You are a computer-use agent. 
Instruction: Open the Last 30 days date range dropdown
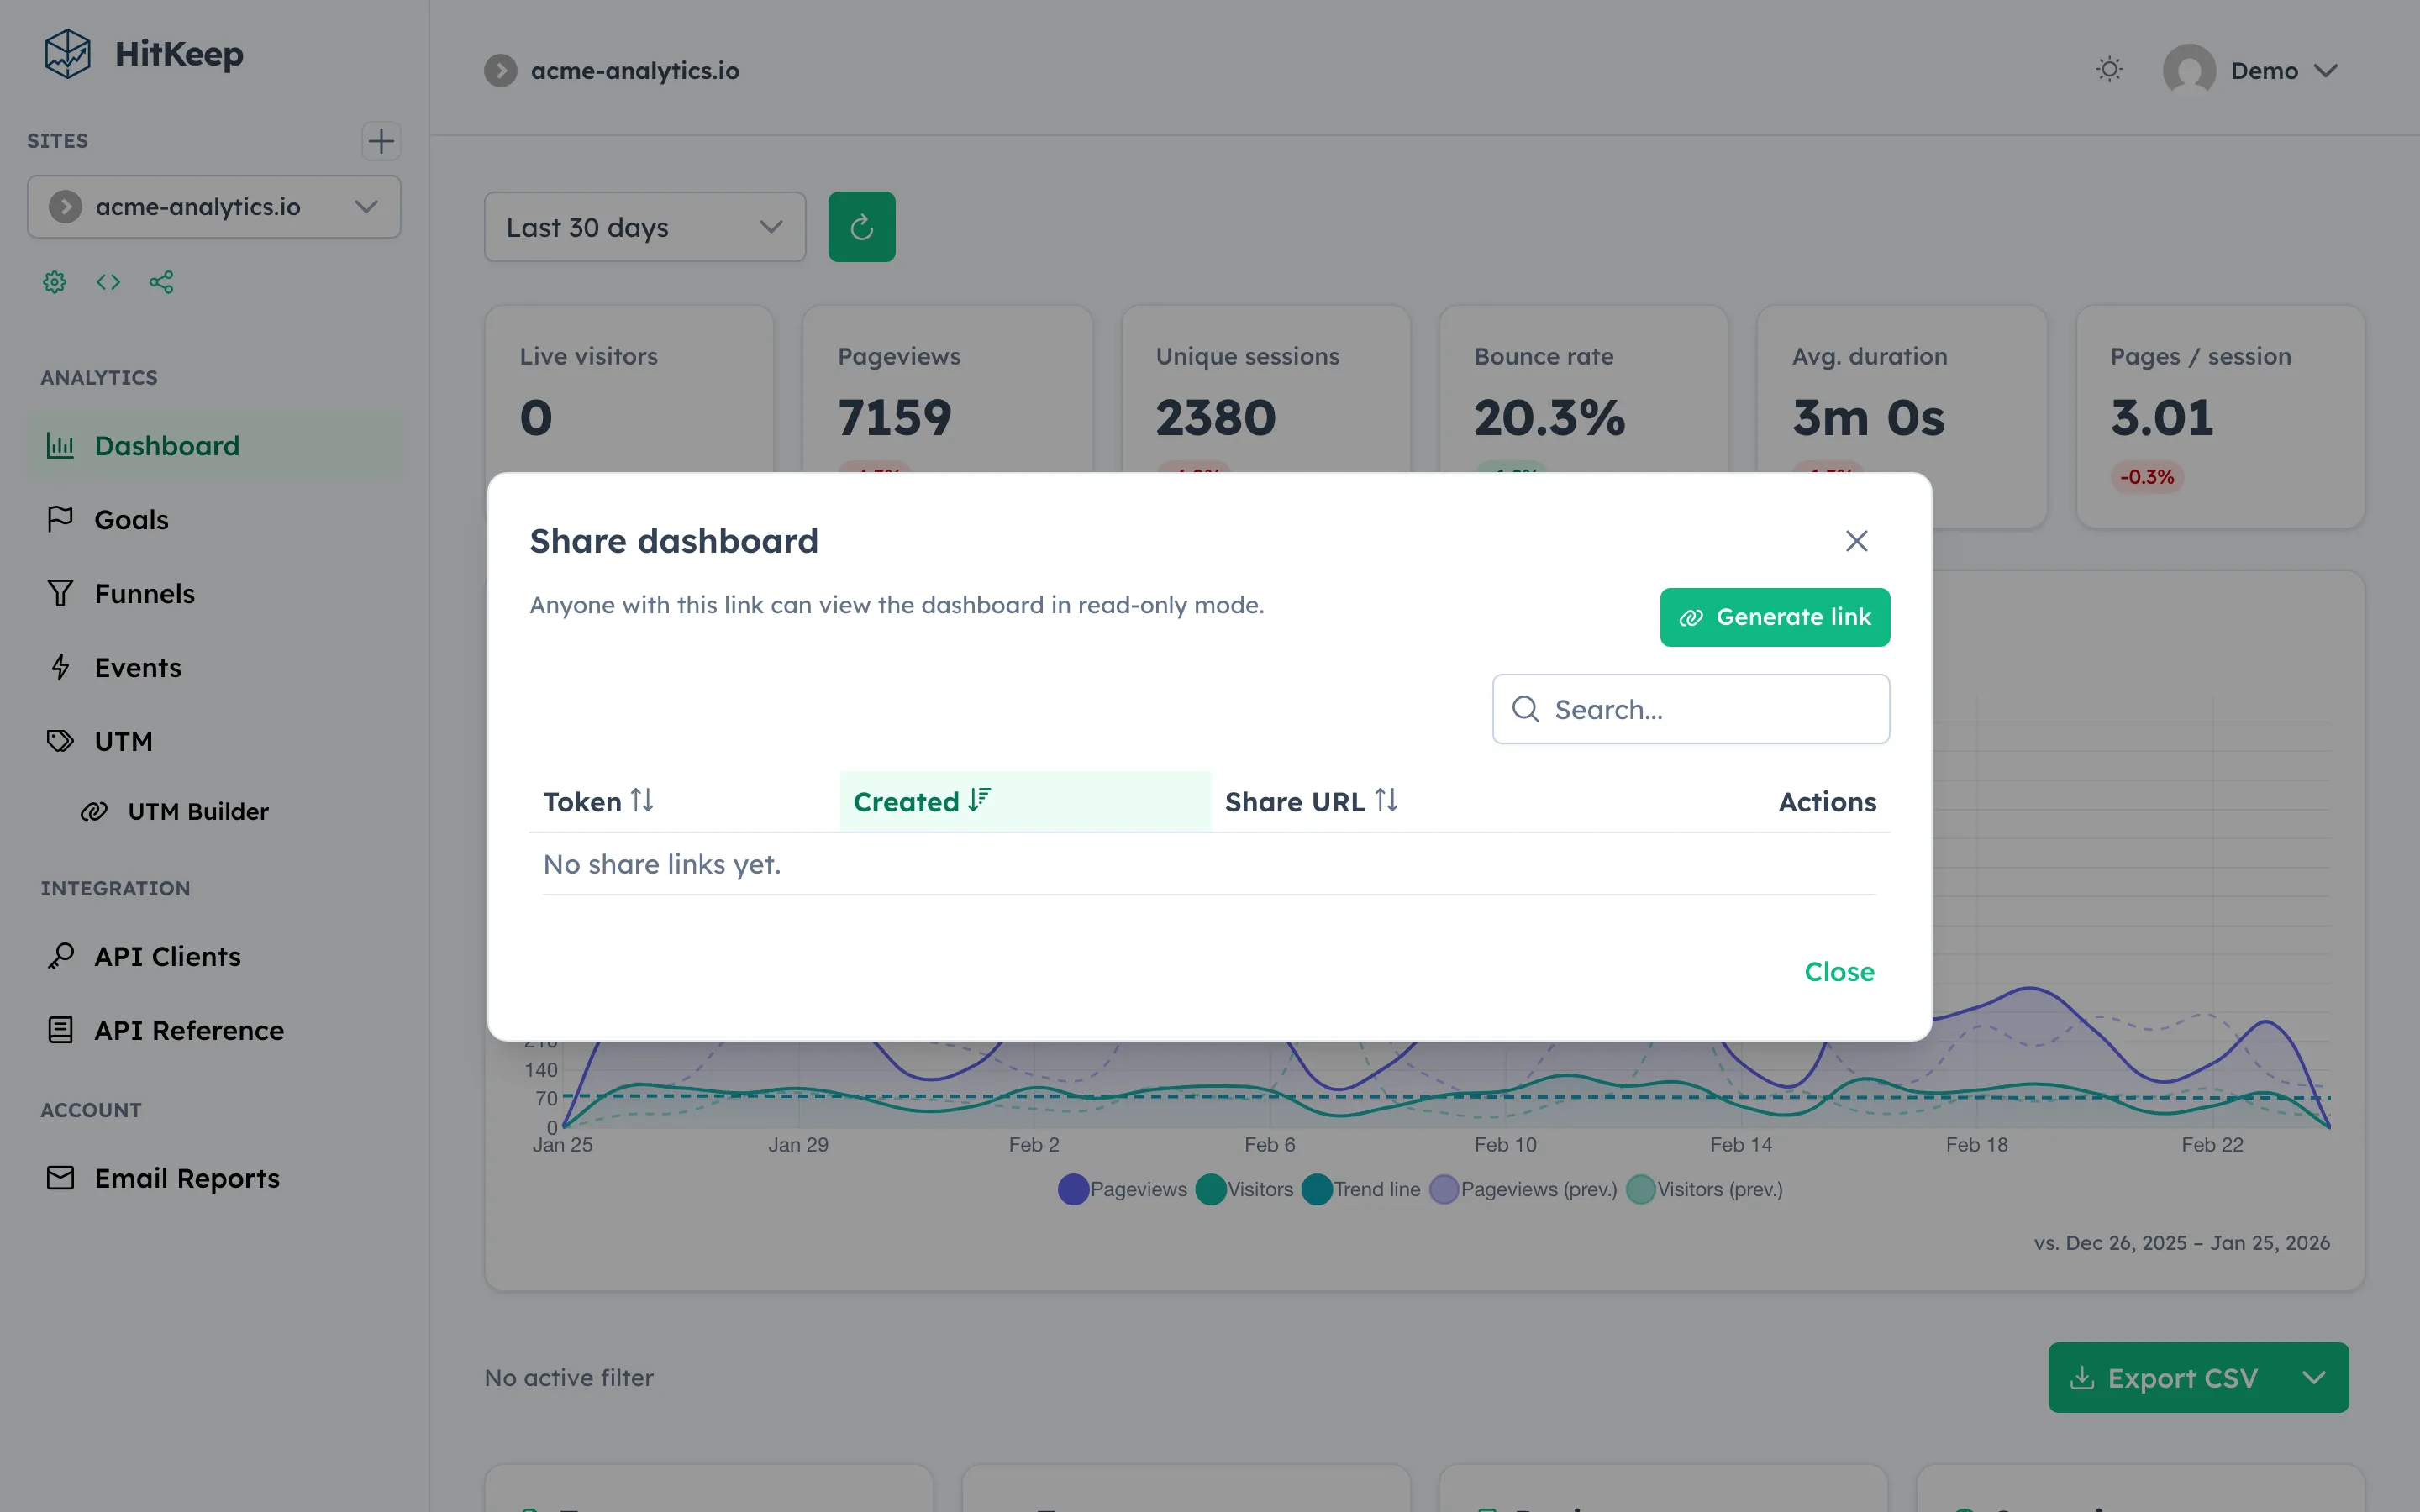click(644, 227)
